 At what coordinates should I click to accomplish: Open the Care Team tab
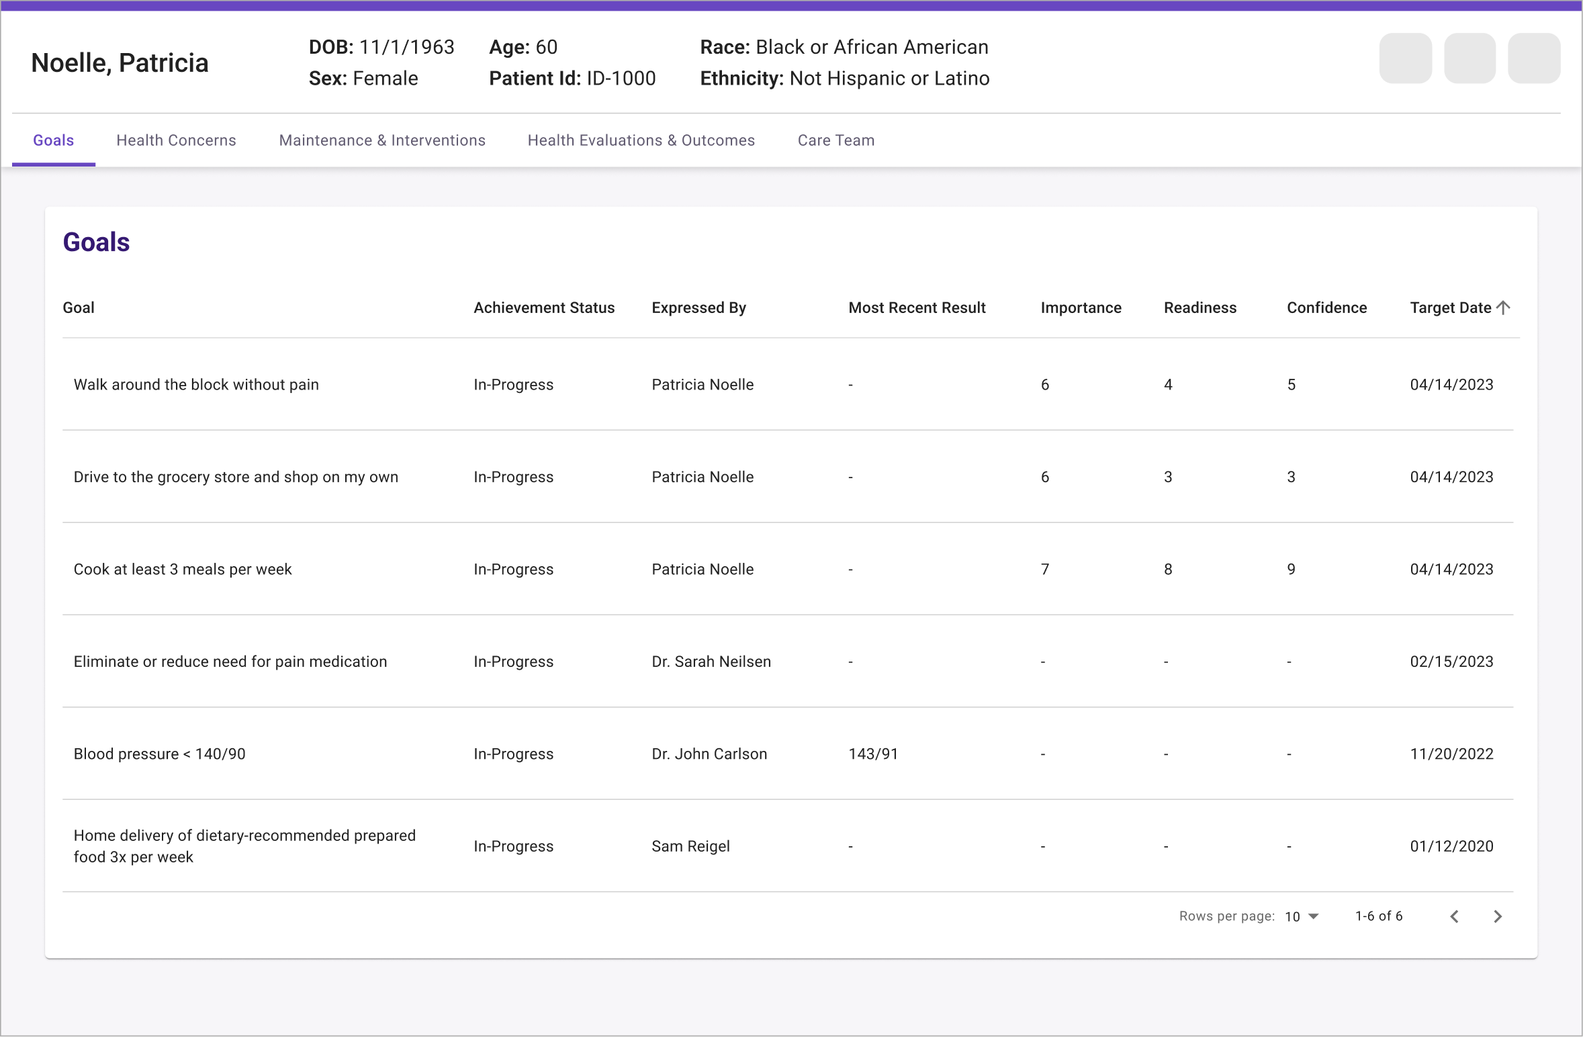pos(835,140)
